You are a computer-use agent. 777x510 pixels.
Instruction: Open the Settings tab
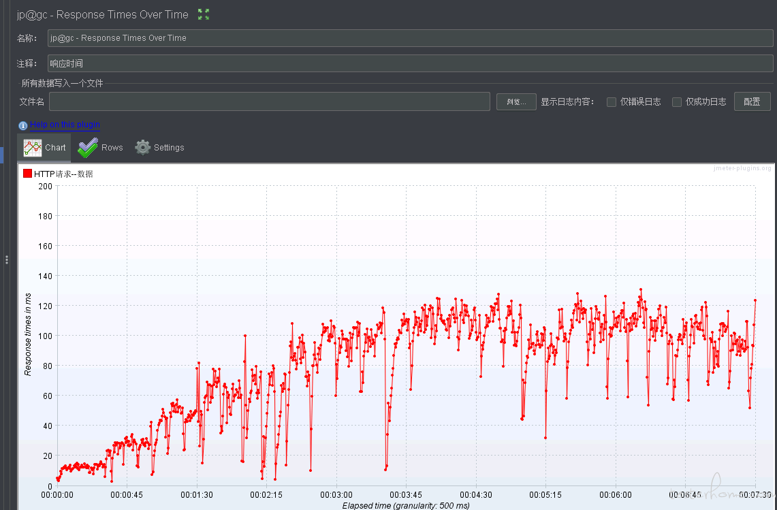[159, 148]
